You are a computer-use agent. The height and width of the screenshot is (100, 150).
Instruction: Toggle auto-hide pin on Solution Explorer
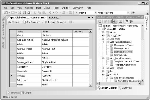pyautogui.click(x=139, y=17)
